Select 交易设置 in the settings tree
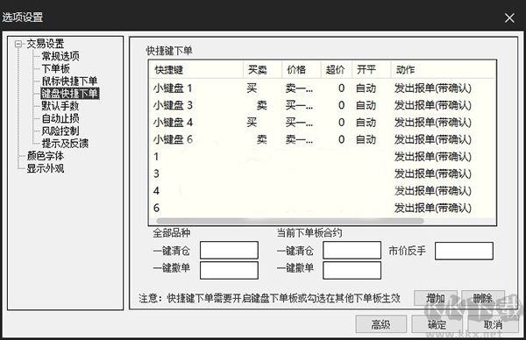Screen dimensions: 526x340 point(46,44)
